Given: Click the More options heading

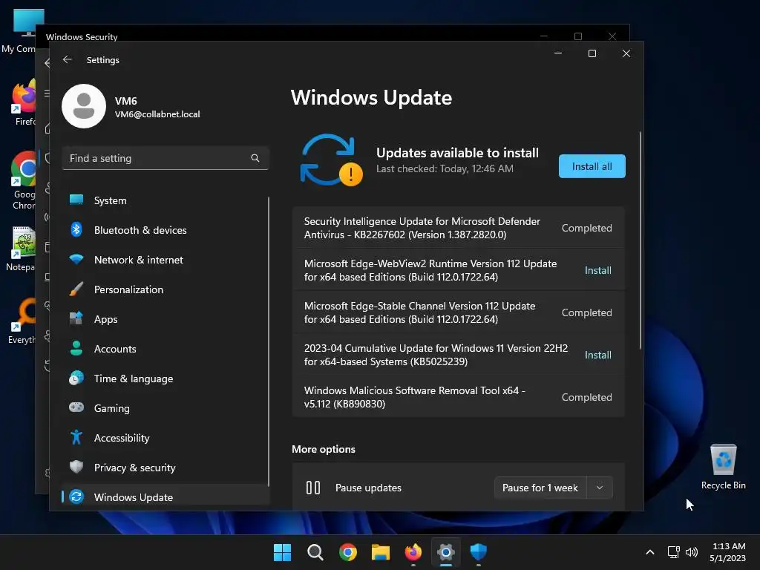Looking at the screenshot, I should (324, 449).
